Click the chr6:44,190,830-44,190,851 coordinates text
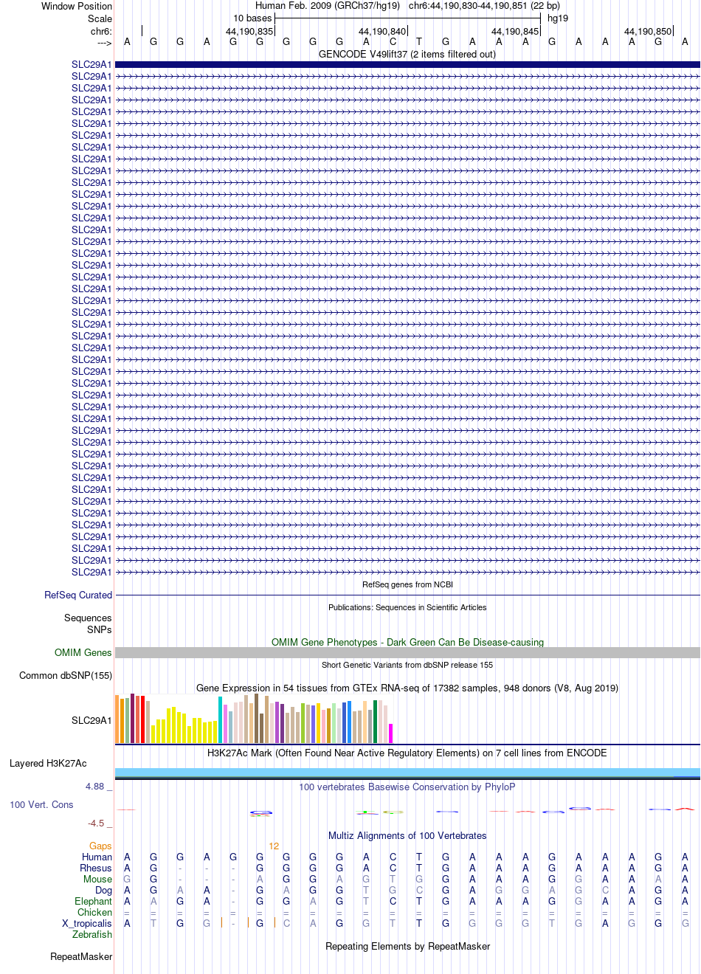The image size is (701, 974). (484, 6)
